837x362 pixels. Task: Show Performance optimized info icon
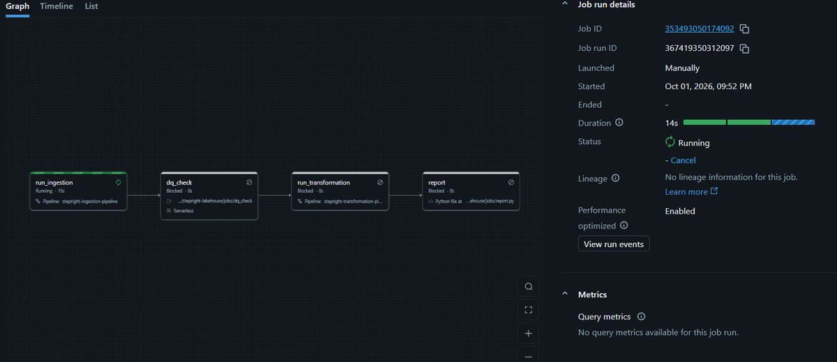(x=624, y=226)
